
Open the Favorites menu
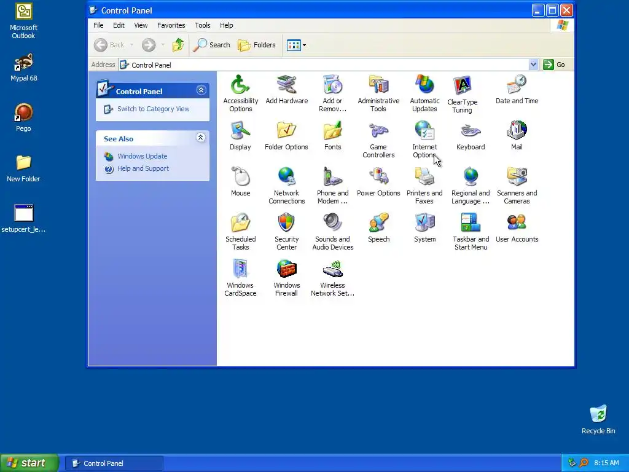tap(171, 25)
